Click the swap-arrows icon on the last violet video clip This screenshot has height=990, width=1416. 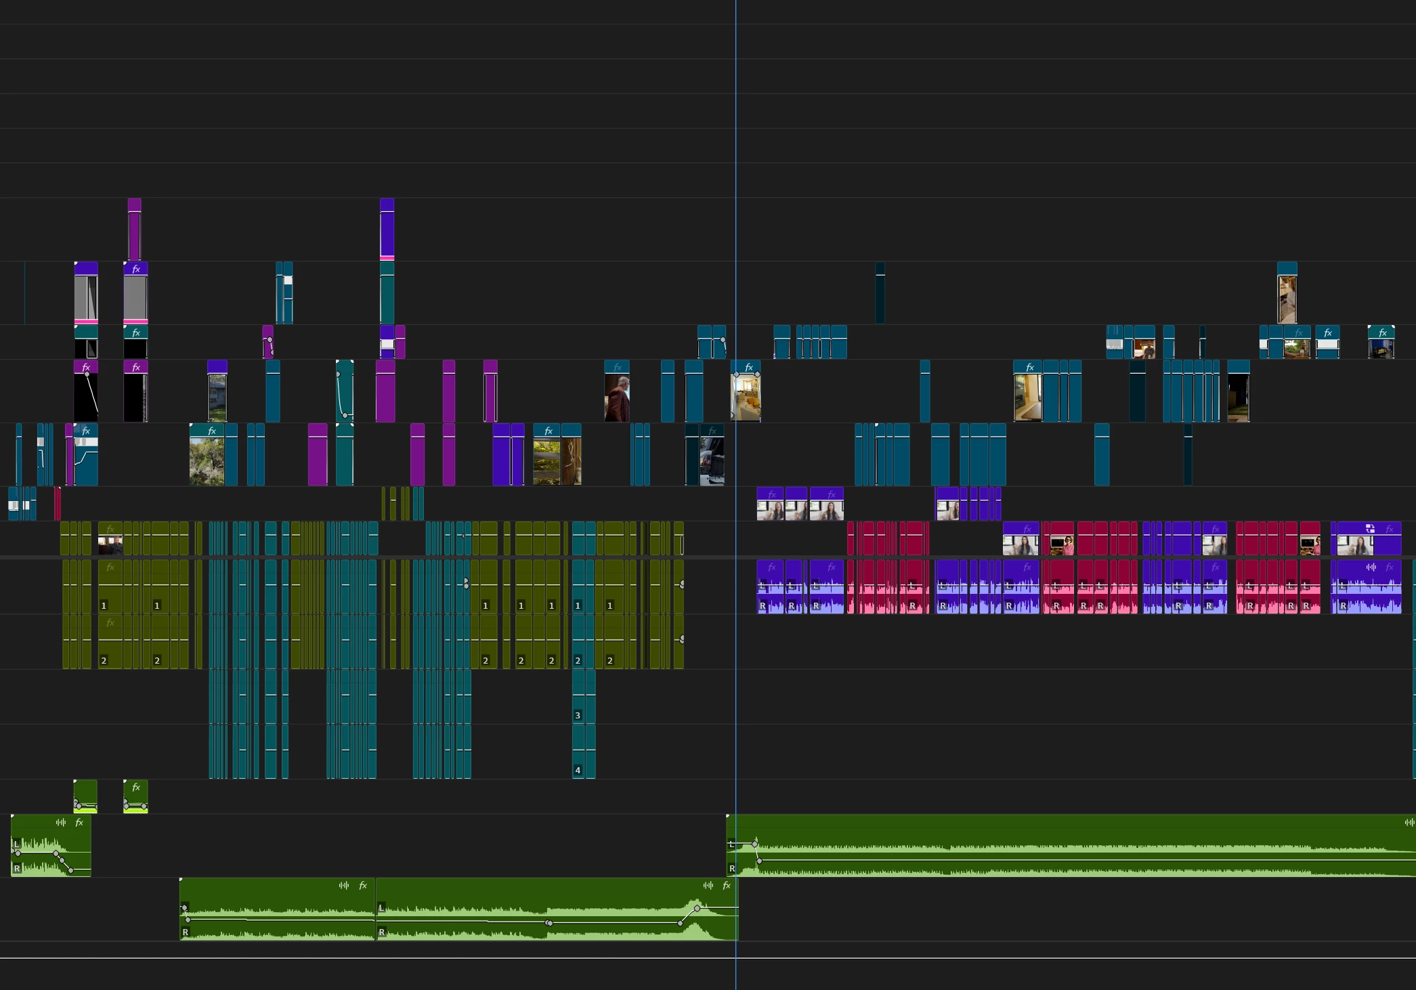tap(1370, 528)
